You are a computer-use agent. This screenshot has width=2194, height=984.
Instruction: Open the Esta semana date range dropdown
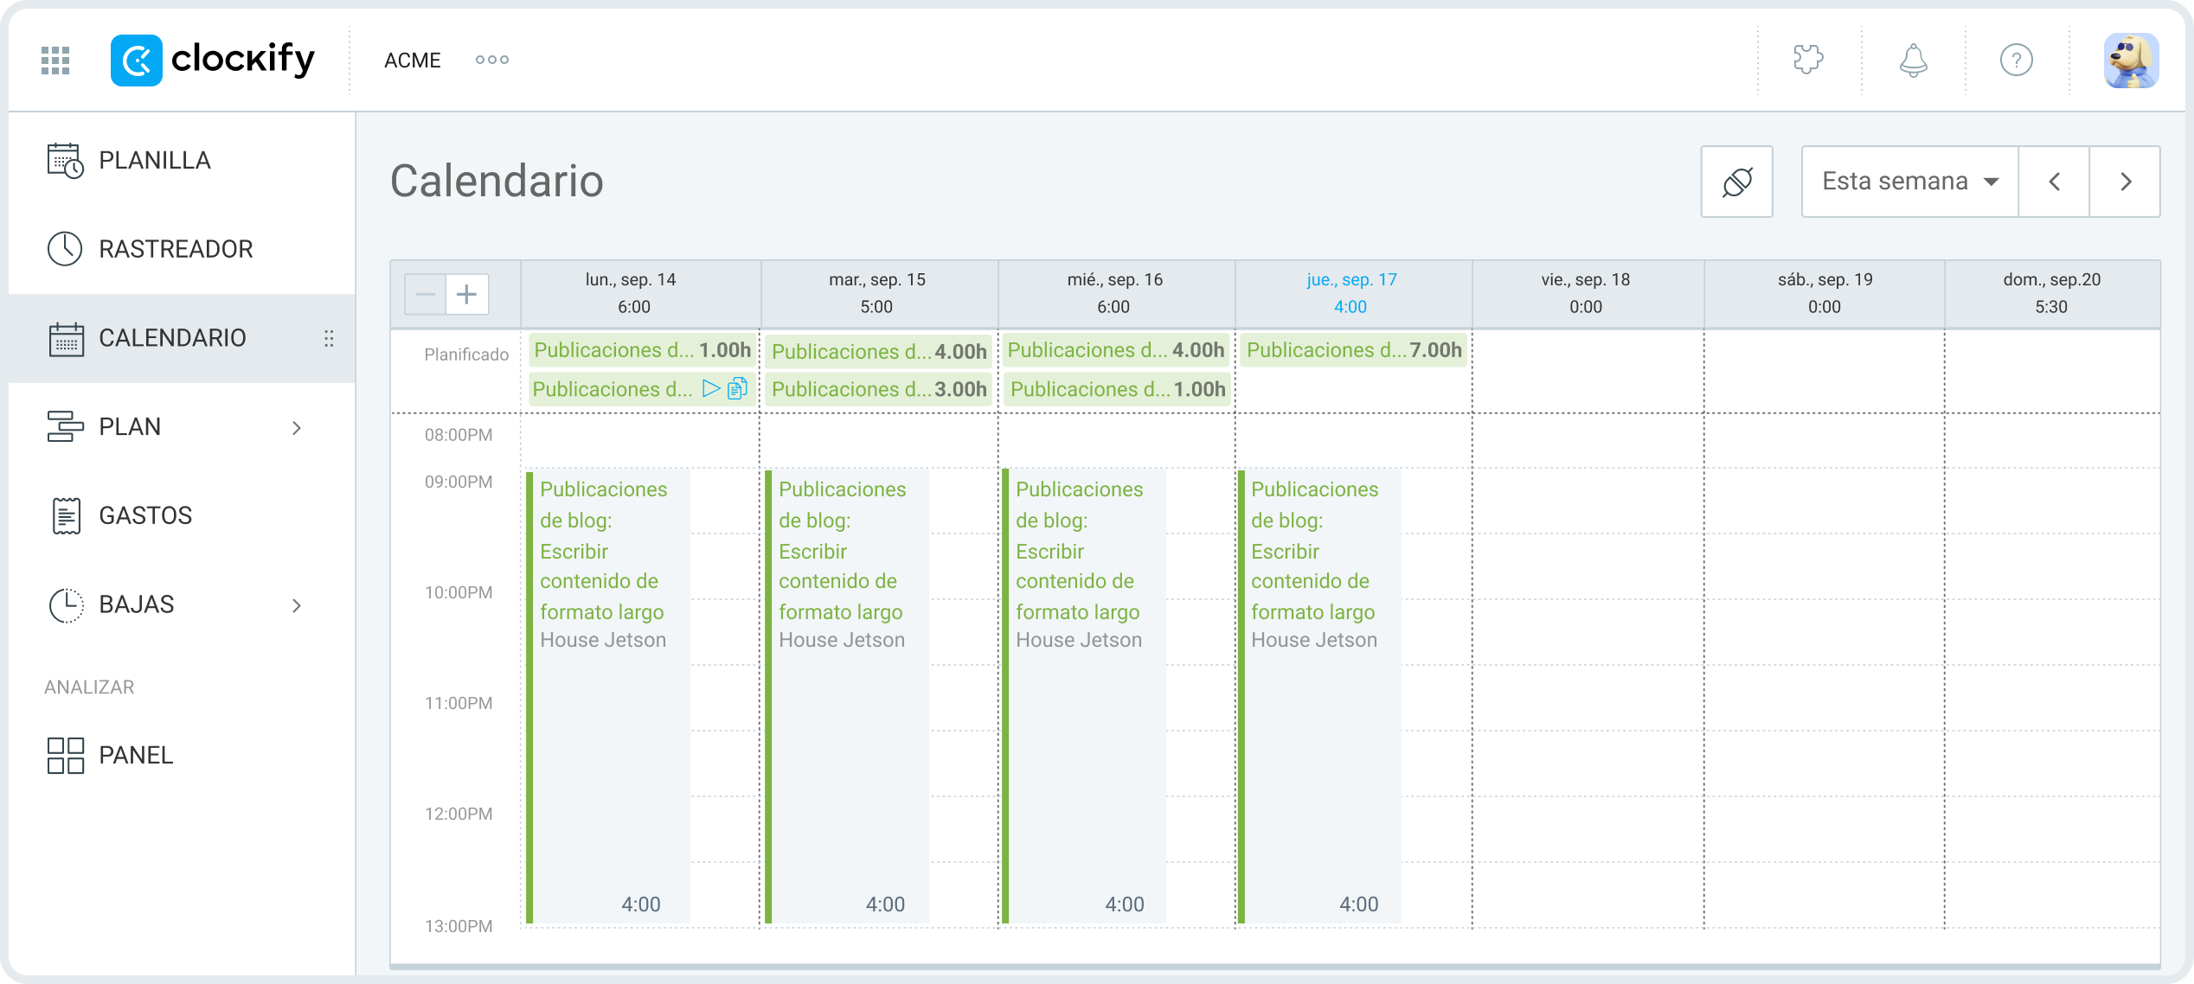pos(1909,182)
